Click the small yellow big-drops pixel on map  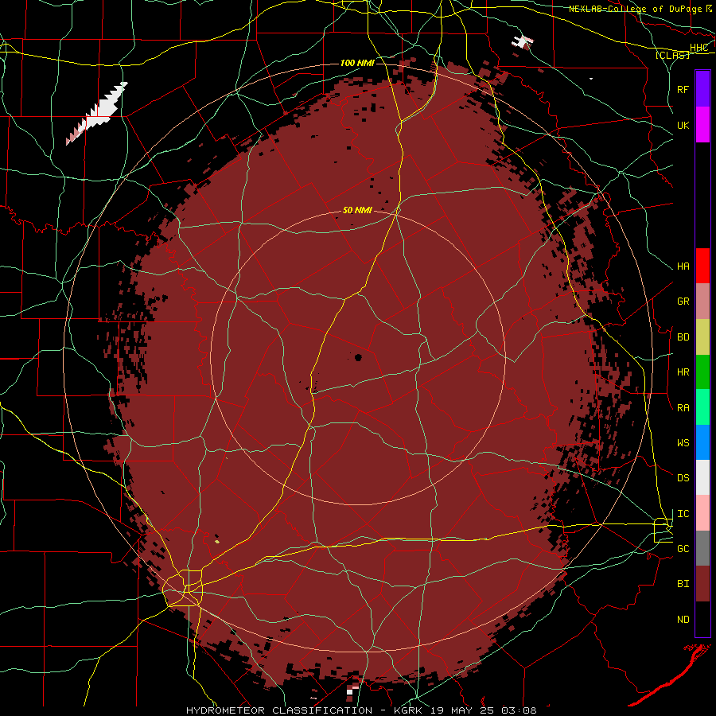(x=217, y=542)
